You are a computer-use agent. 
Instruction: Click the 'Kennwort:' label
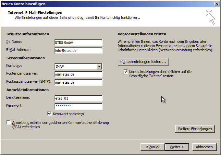(14, 105)
